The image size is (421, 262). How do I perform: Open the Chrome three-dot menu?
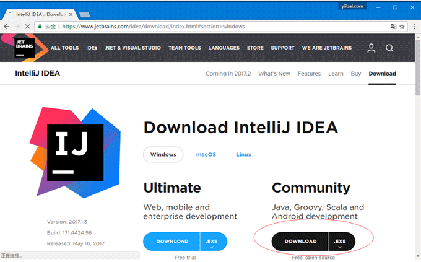pyautogui.click(x=414, y=27)
